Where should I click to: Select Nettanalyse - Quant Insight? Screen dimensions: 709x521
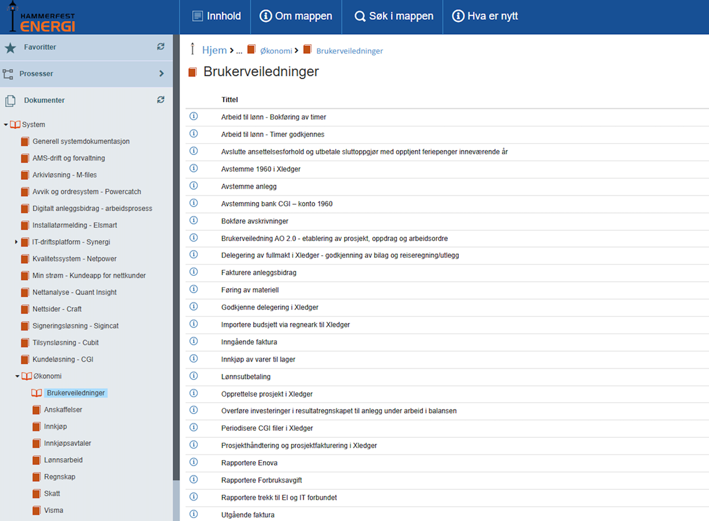[74, 293]
